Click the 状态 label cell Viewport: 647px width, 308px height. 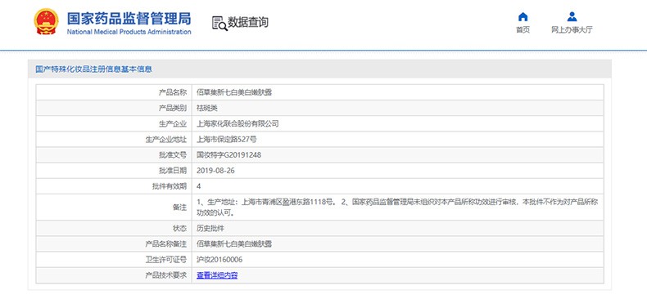pyautogui.click(x=114, y=228)
